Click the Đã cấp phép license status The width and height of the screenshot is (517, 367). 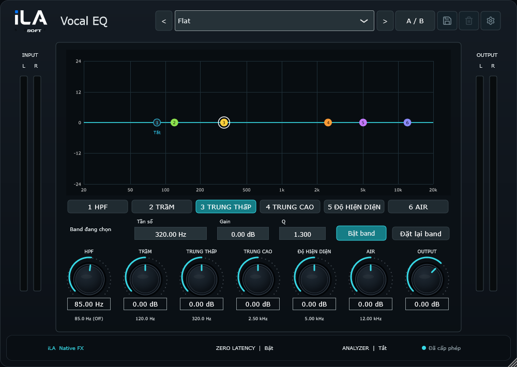click(441, 348)
